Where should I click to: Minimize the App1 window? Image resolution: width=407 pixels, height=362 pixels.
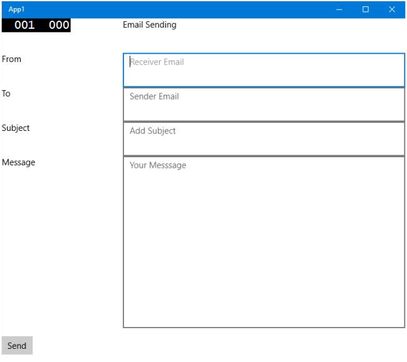tap(339, 9)
